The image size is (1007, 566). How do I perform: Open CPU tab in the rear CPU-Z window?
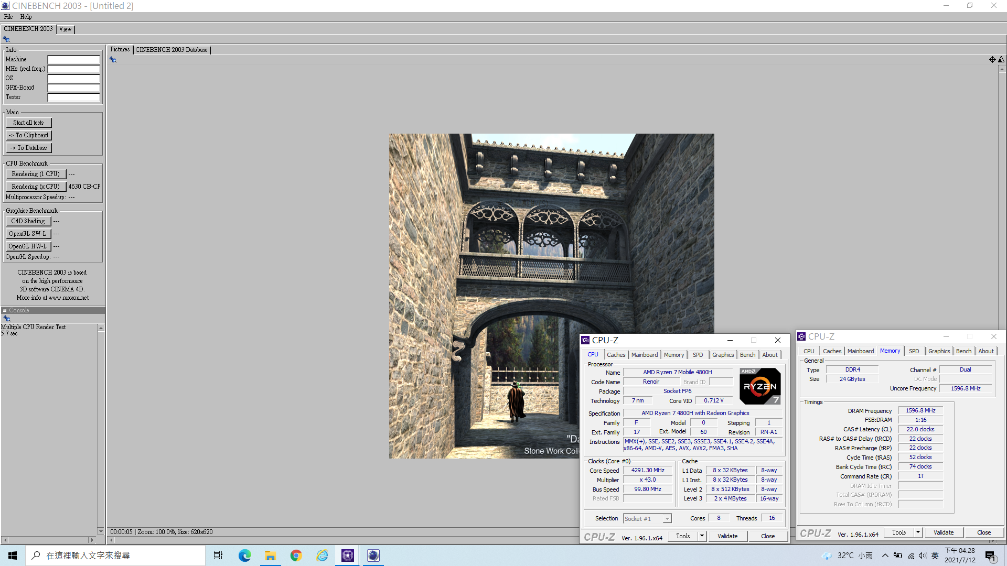(809, 351)
